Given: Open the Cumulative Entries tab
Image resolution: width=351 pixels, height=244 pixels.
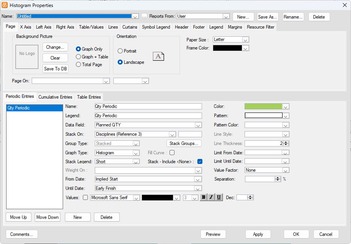Looking at the screenshot, I should click(55, 97).
